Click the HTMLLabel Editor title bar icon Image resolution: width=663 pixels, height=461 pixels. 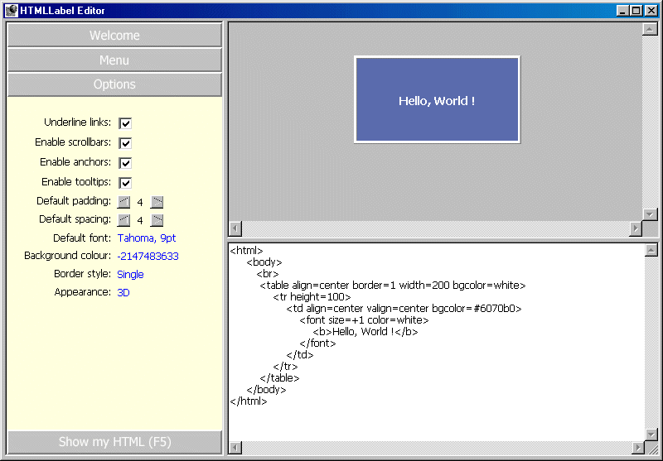click(x=12, y=11)
